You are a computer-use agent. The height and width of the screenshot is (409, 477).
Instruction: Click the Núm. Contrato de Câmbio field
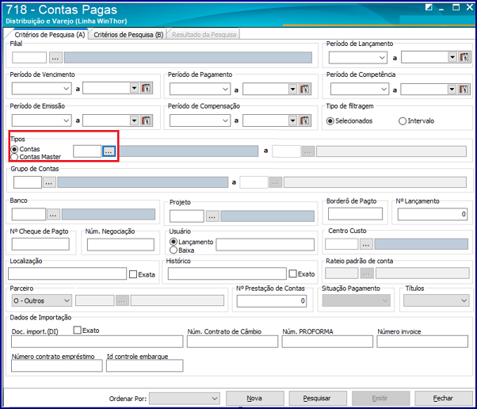point(232,342)
